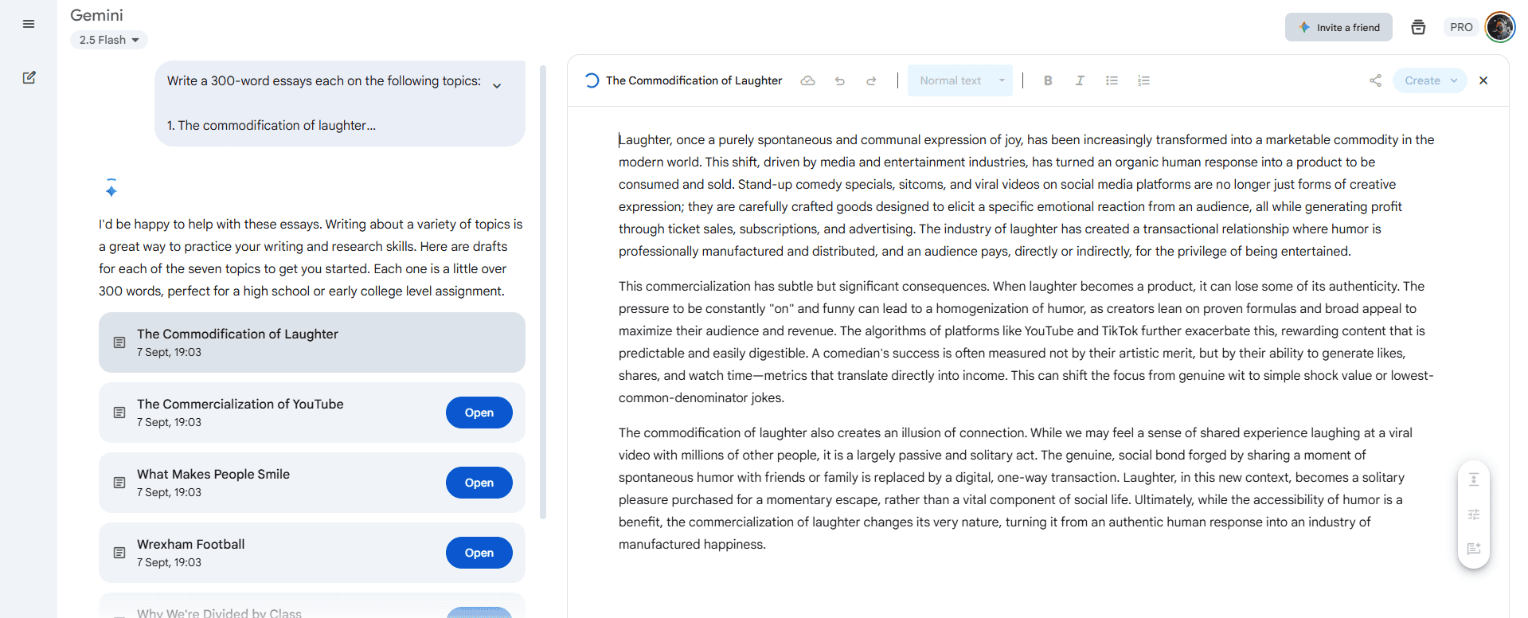This screenshot has height=618, width=1528.
Task: Start a new chat with edit icon
Action: [29, 78]
